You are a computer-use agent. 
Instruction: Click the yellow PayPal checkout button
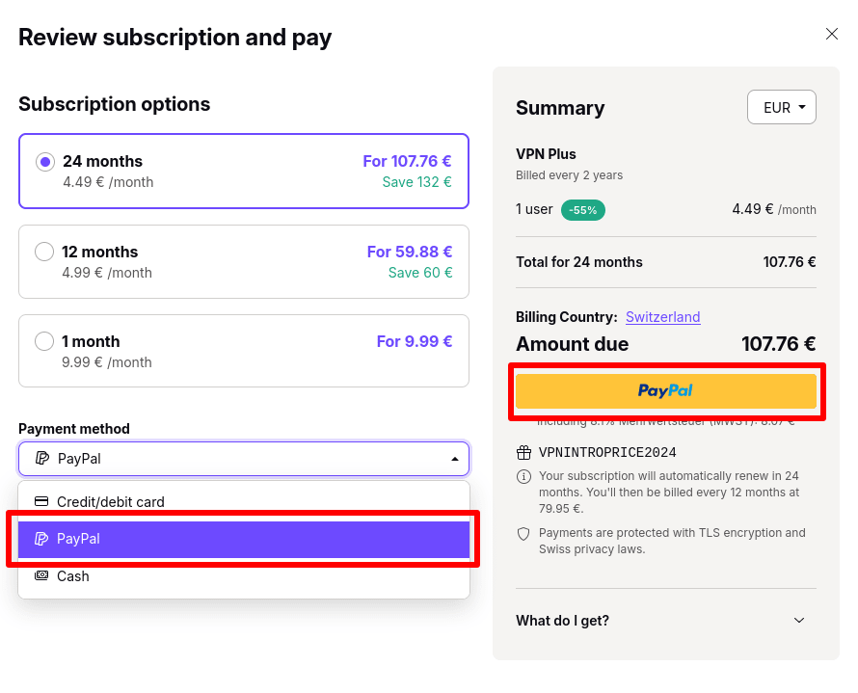665,391
